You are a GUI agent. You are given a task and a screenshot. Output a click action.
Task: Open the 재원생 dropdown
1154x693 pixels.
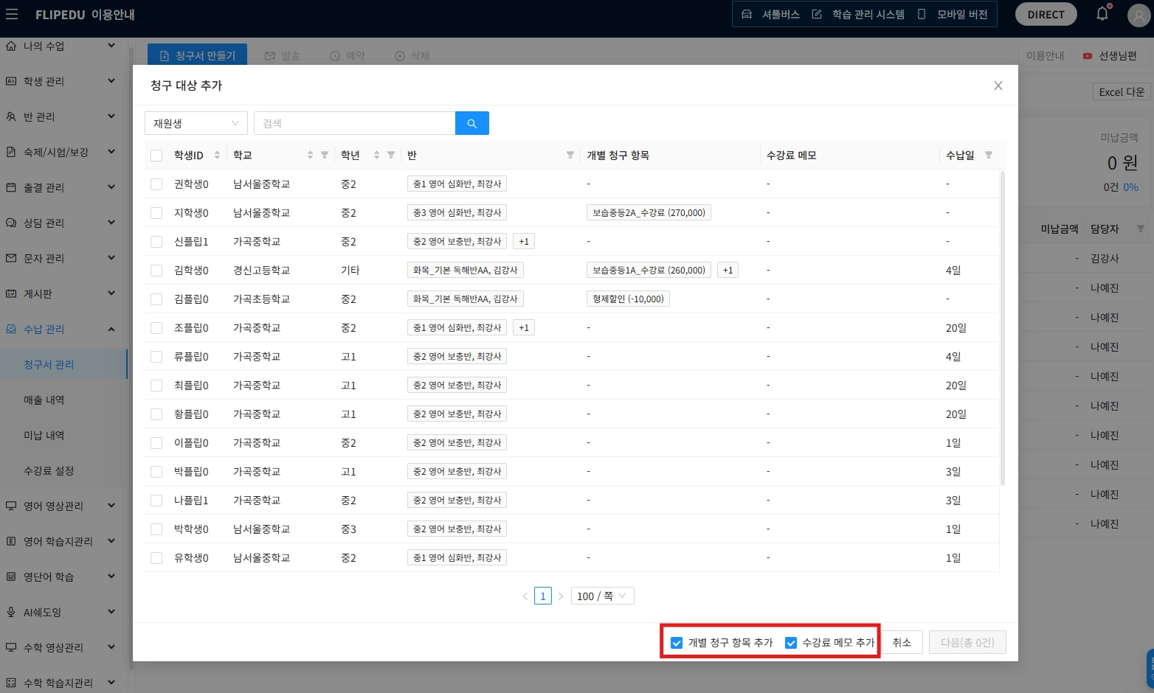click(196, 123)
